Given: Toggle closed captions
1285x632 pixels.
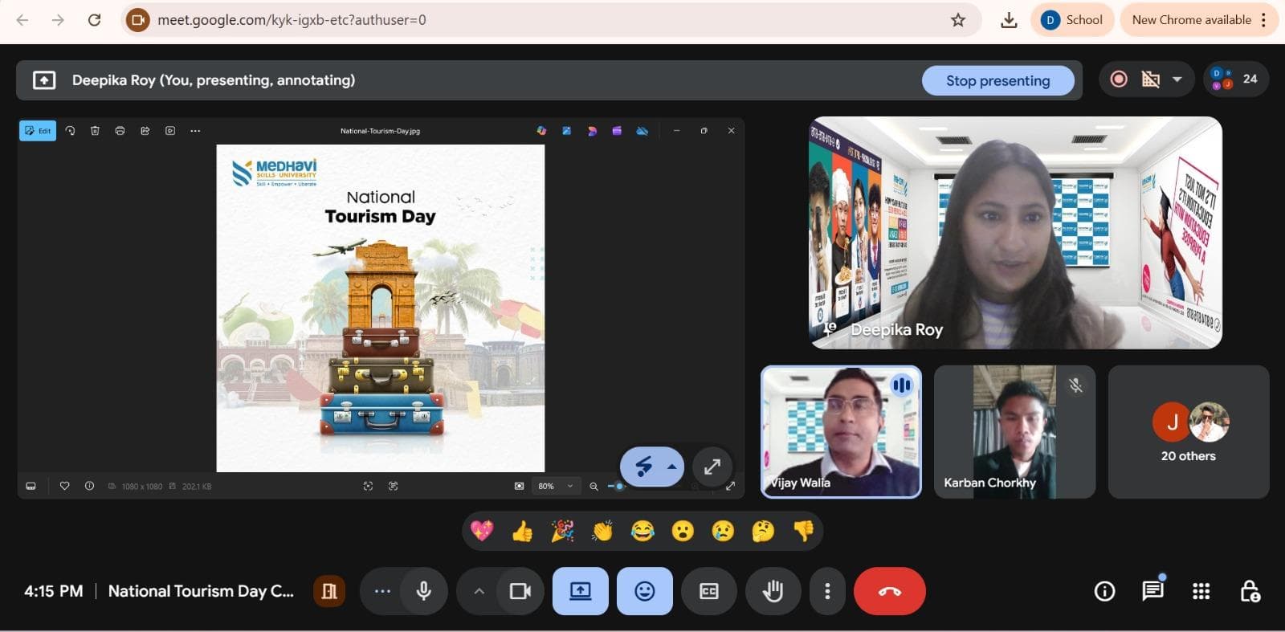Looking at the screenshot, I should (x=708, y=591).
